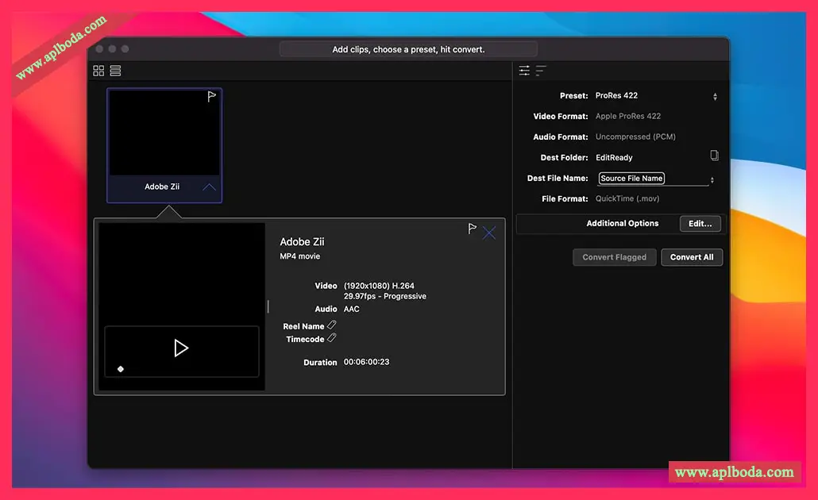Screen dimensions: 818x500
Task: Edit Timecode using tag icon
Action: [332, 338]
